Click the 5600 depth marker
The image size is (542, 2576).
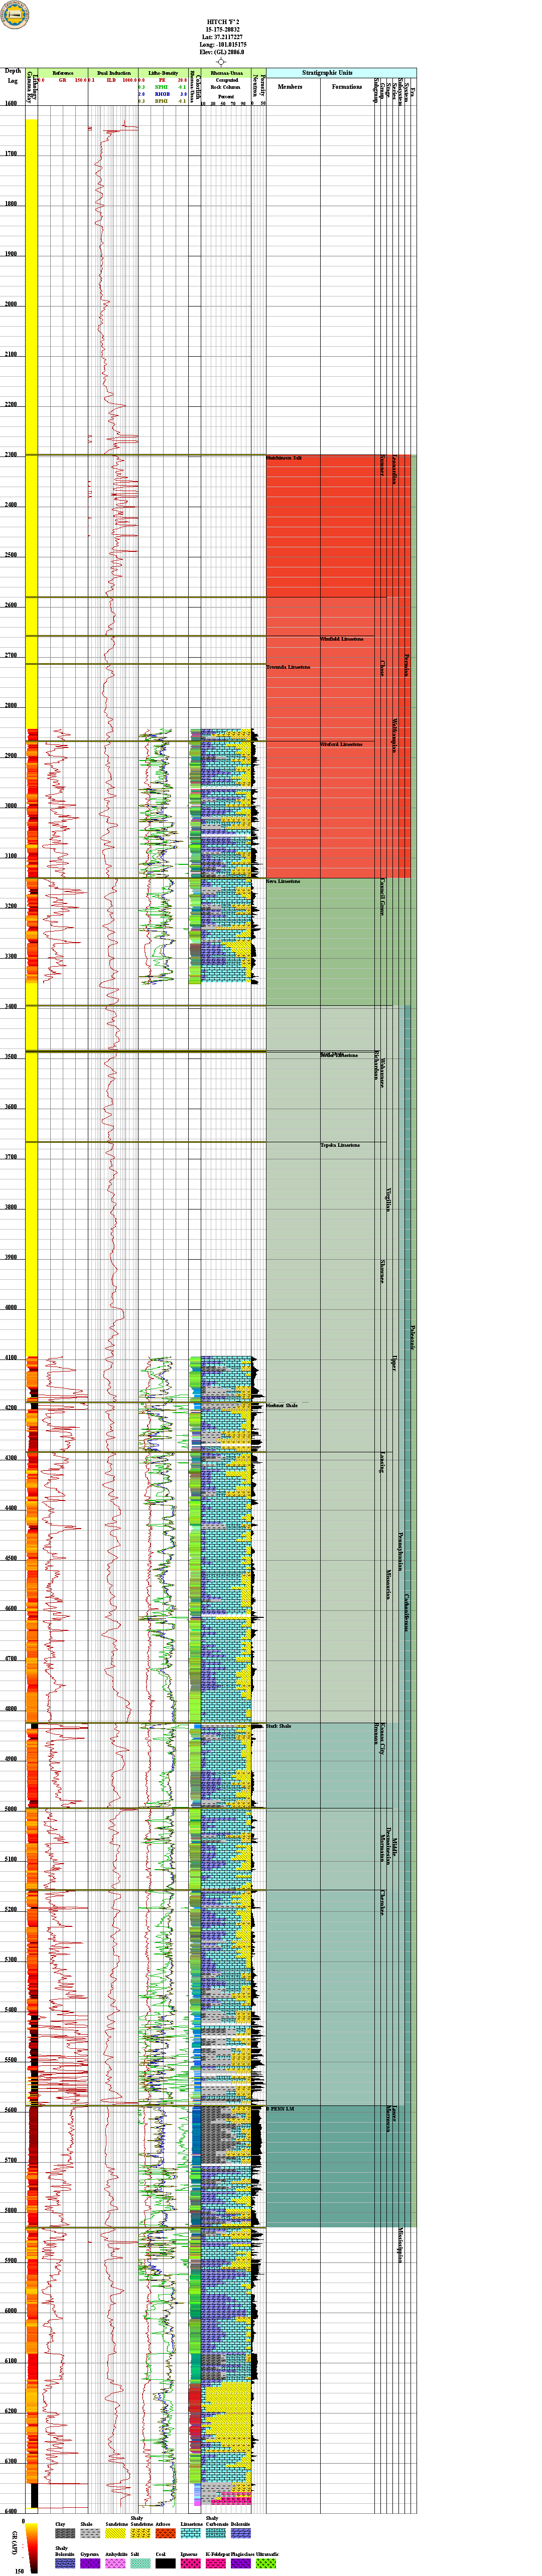pyautogui.click(x=11, y=2110)
